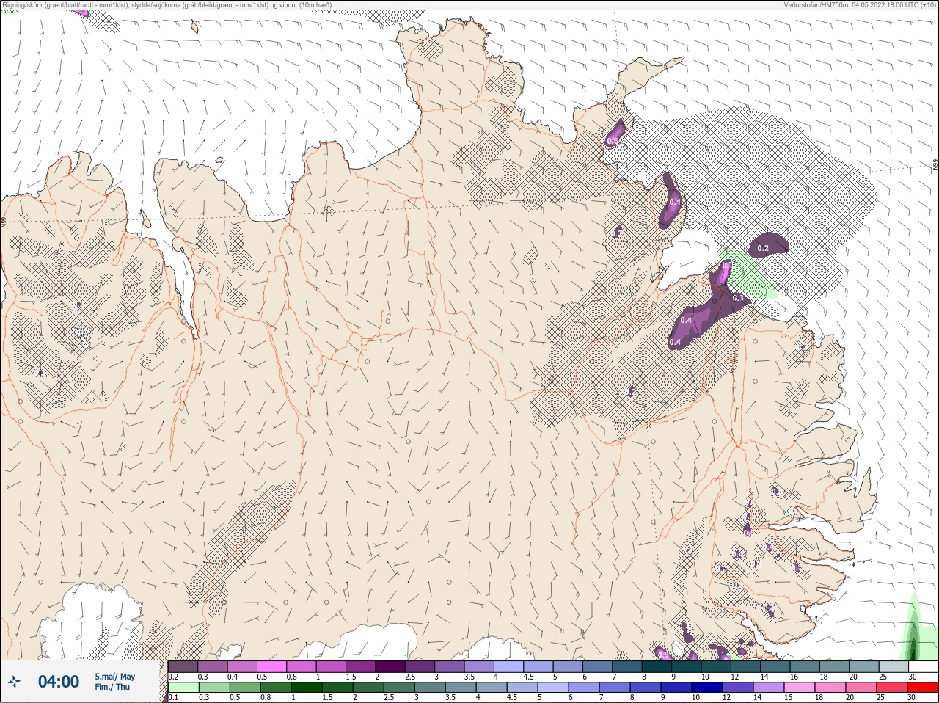Viewport: 939px width, 703px height.
Task: Click the 0.2 precipitation label on the map
Action: [x=763, y=248]
